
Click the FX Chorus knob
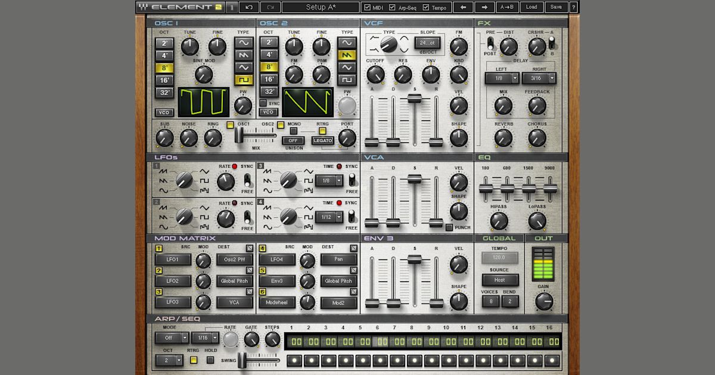(537, 138)
